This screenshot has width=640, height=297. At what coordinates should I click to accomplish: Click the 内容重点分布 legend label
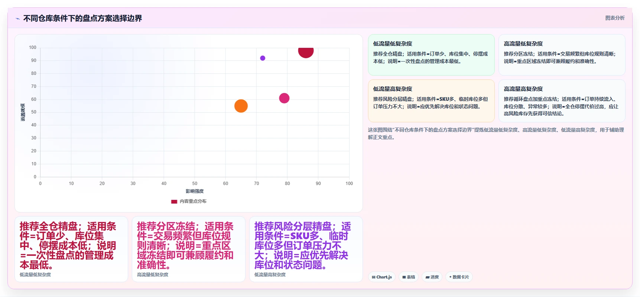(x=193, y=201)
